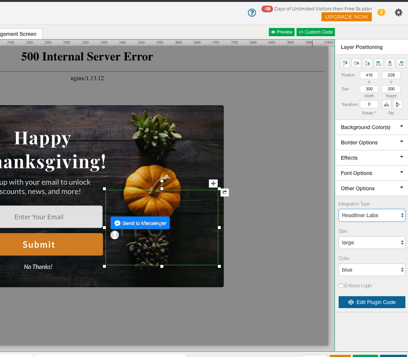Click the Position X input field
This screenshot has width=408, height=357.
pyautogui.click(x=369, y=75)
